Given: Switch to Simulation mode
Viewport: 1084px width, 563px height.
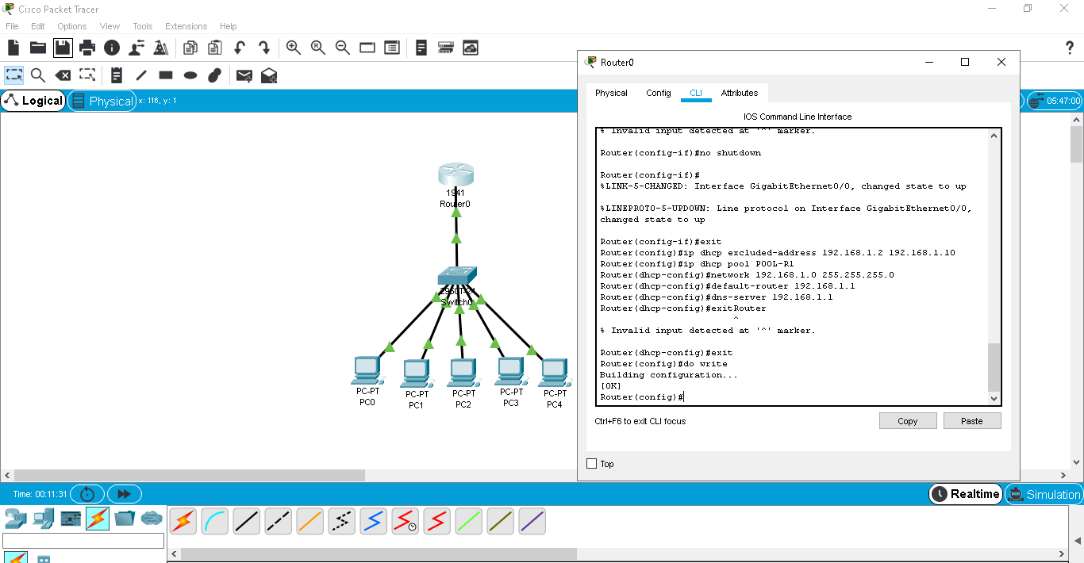Looking at the screenshot, I should pyautogui.click(x=1044, y=494).
